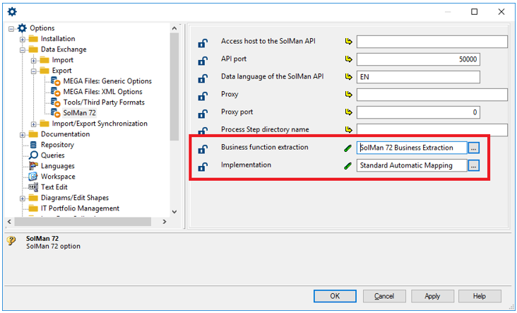
Task: Click the Workspace icon in tree
Action: pyautogui.click(x=33, y=177)
